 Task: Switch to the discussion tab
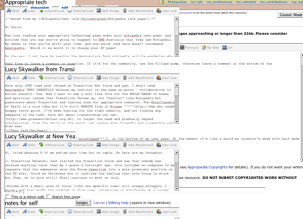pyautogui.click(x=40, y=8)
